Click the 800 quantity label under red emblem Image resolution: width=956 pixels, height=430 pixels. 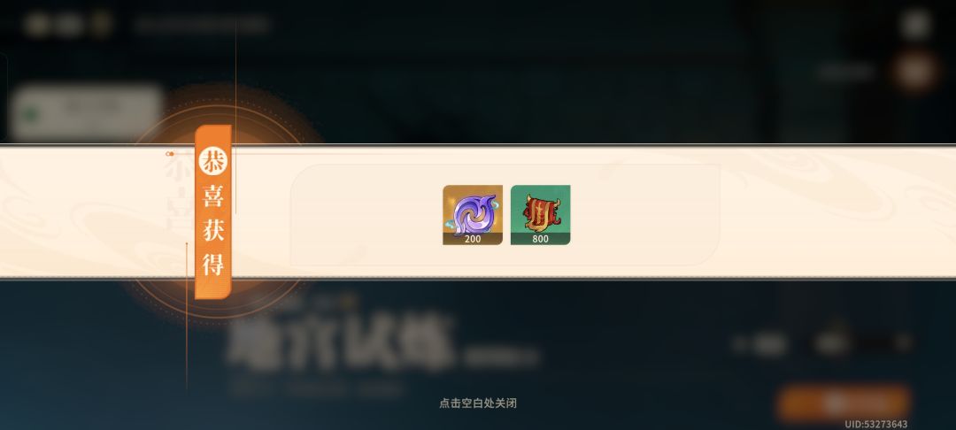540,239
